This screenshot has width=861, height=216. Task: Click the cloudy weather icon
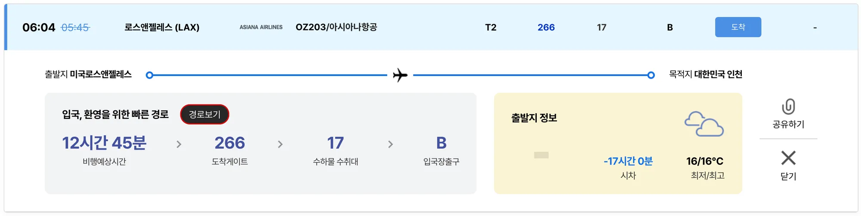(x=704, y=124)
